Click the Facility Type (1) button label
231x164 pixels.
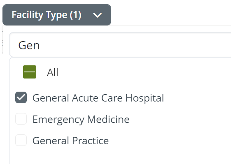click(47, 15)
